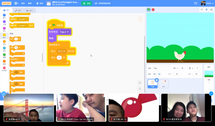The width and height of the screenshot is (215, 126).
Task: Click the green flag to run project
Action: click(149, 9)
